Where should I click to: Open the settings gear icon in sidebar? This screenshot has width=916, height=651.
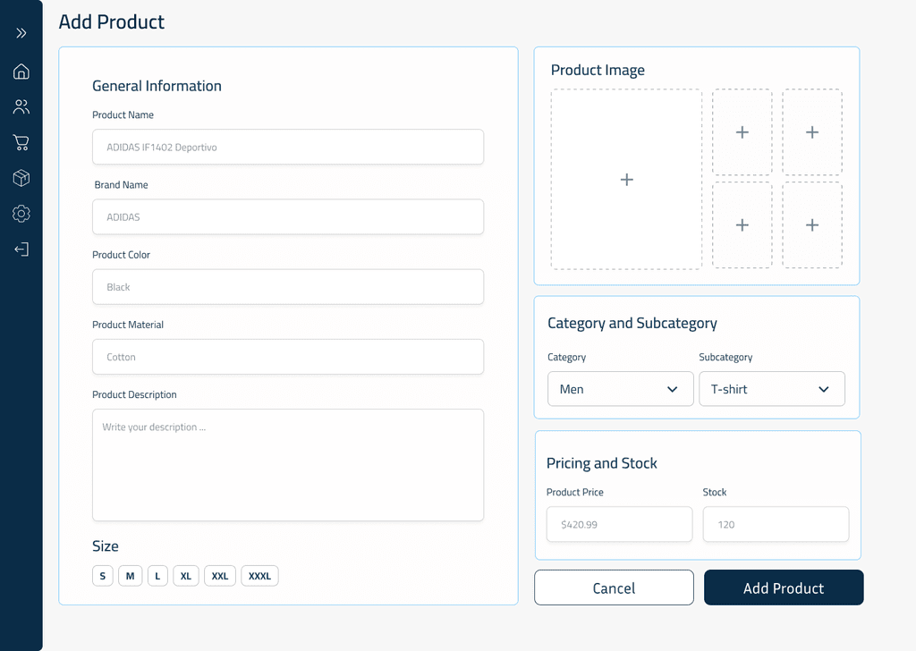pos(21,214)
